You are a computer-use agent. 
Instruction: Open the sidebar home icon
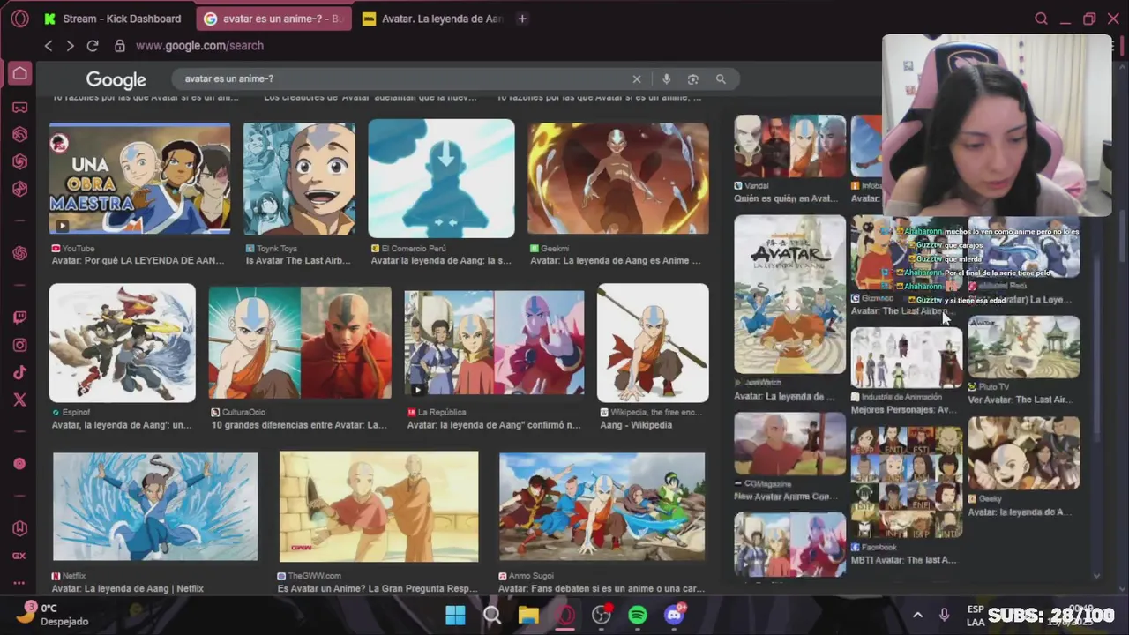point(19,73)
